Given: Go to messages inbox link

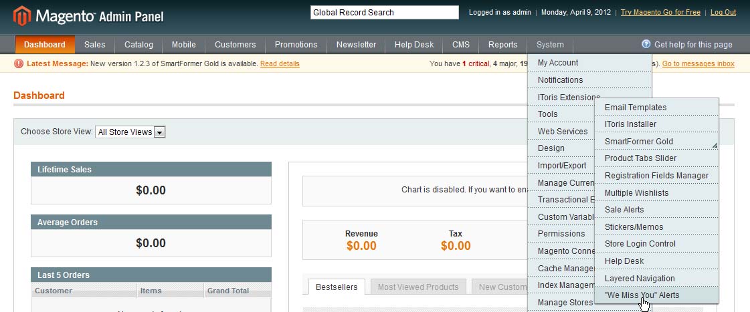Looking at the screenshot, I should [698, 63].
